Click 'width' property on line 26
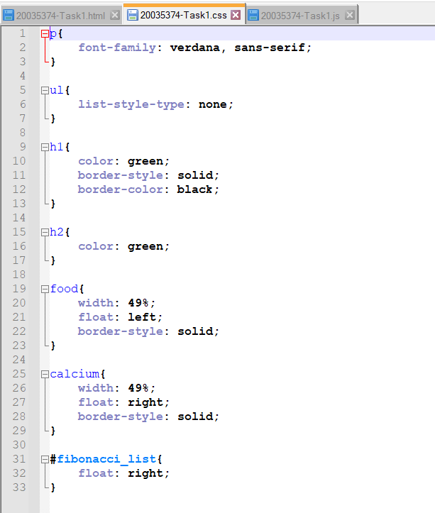 pyautogui.click(x=96, y=388)
